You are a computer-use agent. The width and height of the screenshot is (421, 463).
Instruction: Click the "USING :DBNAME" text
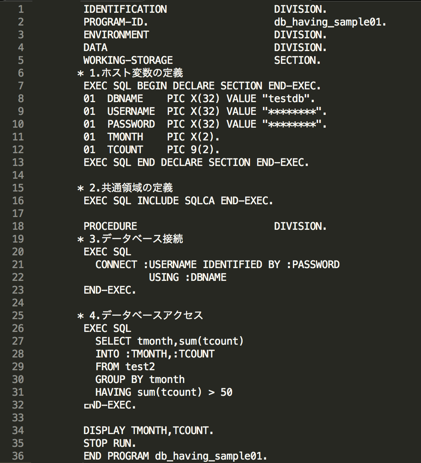(187, 277)
